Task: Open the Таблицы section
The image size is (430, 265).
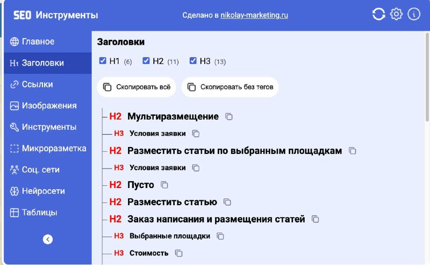Action: point(48,212)
